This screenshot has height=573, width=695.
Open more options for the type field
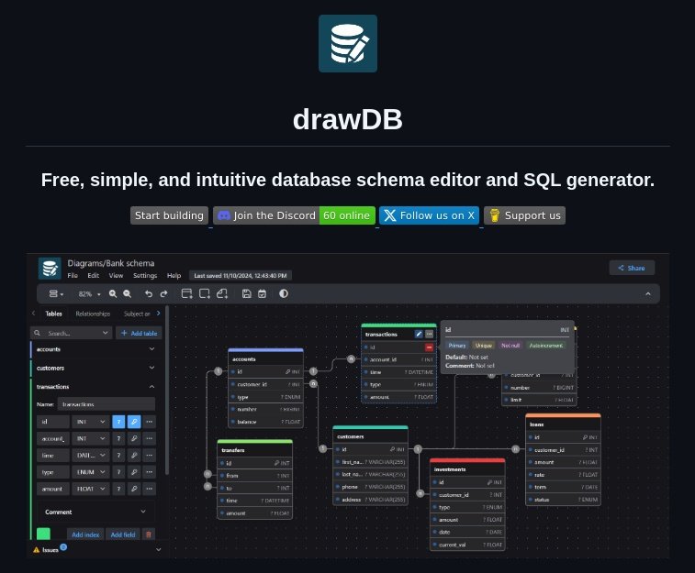point(150,472)
